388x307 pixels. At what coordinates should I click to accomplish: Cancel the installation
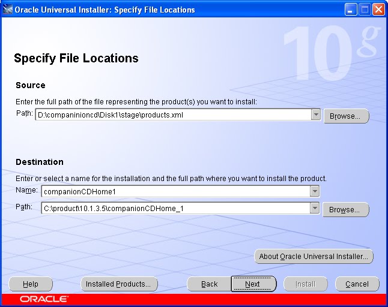click(357, 284)
